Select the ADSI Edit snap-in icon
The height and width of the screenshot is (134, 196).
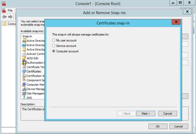click(x=24, y=58)
